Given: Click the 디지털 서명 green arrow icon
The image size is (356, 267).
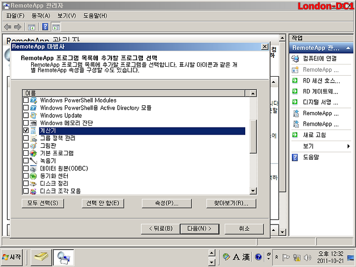Looking at the screenshot, I should tap(295, 102).
